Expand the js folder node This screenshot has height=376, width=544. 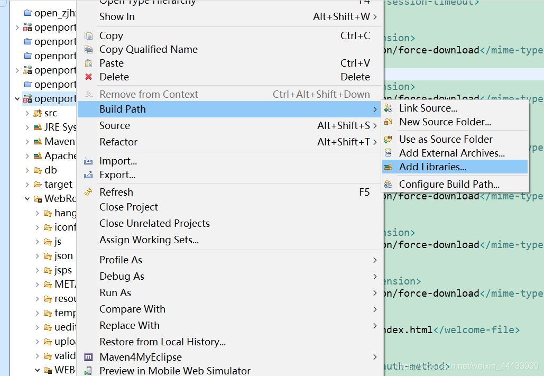[x=37, y=242]
